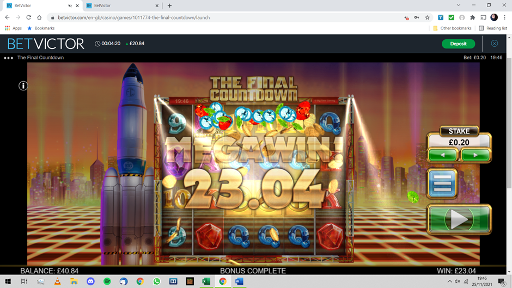This screenshot has height=288, width=512.
Task: Click the Bet: £0.20 header text
Action: (x=474, y=58)
